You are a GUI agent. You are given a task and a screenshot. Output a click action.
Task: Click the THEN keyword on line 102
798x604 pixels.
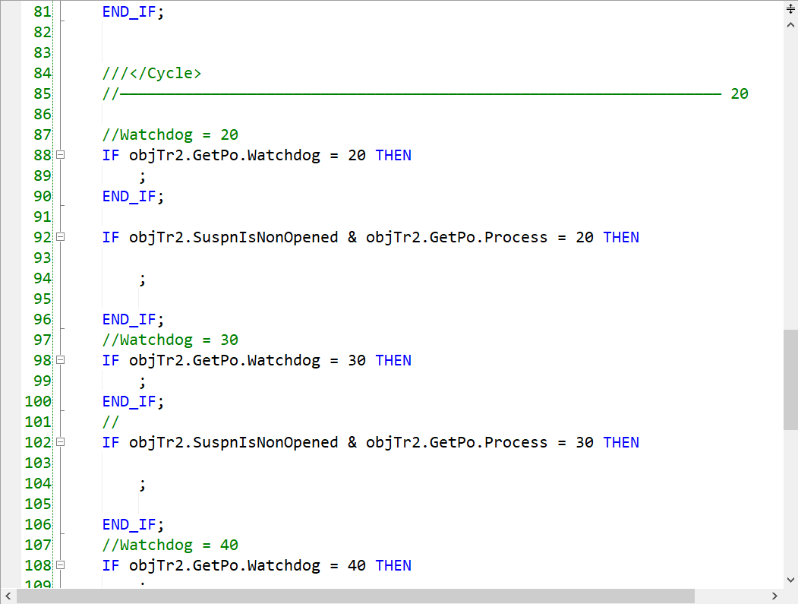click(621, 442)
